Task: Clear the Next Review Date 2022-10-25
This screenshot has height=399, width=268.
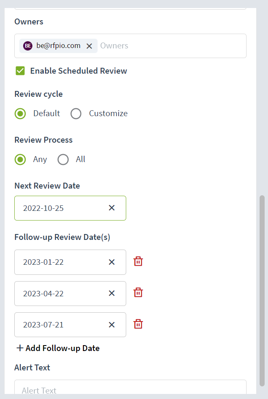Action: coord(111,208)
